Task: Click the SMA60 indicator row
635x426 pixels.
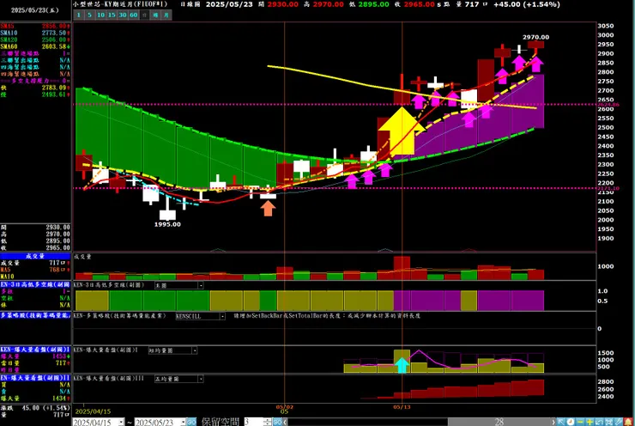Action: click(36, 46)
